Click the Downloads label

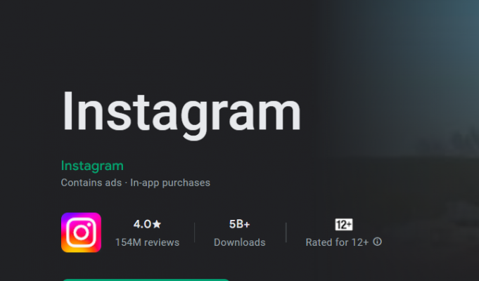click(x=240, y=242)
